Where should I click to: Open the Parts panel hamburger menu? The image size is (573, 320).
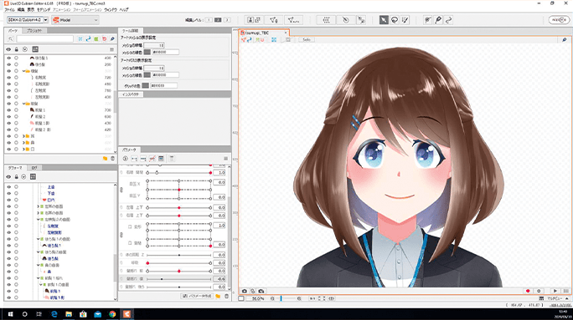[111, 49]
